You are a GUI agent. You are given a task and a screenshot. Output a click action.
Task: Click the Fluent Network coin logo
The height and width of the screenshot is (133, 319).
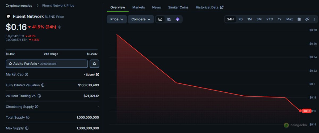(x=9, y=16)
